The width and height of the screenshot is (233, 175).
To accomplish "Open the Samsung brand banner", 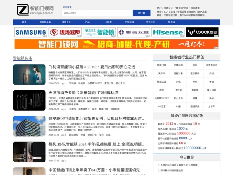I will click(31, 32).
